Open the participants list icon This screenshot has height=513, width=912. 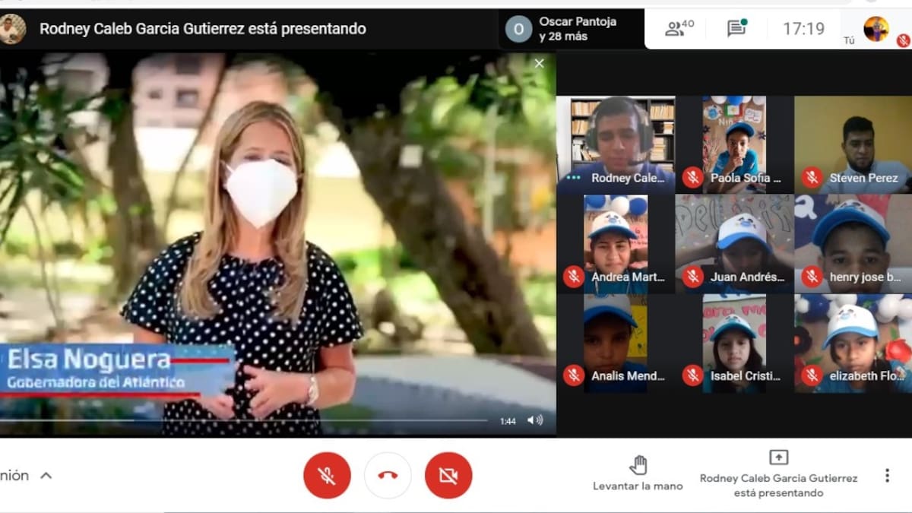click(679, 29)
